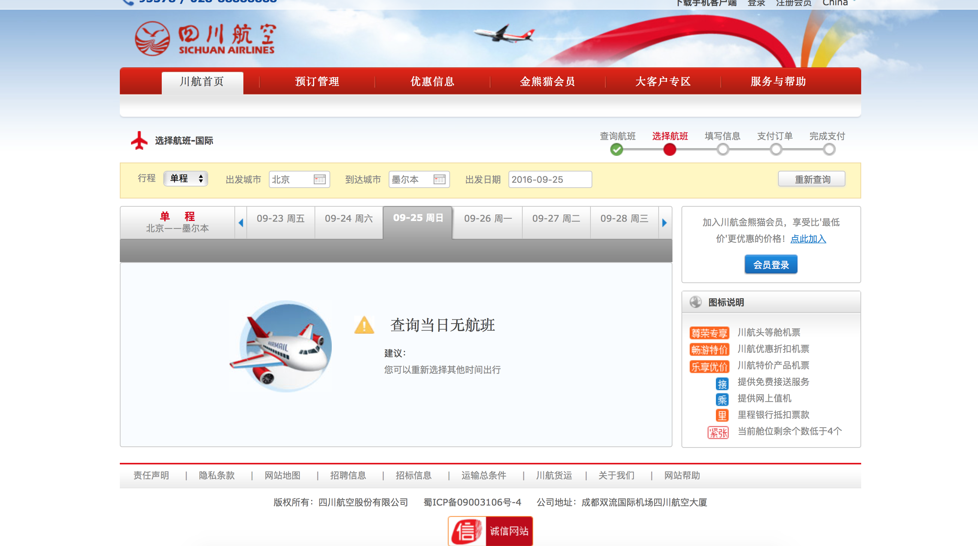
Task: Click the blue 接 pickup service icon
Action: click(x=722, y=383)
